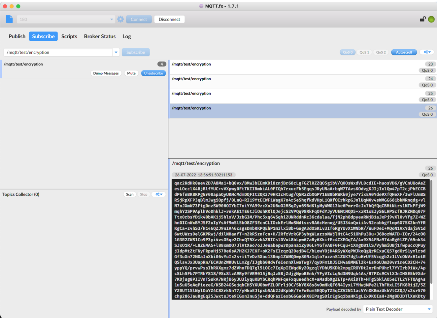Click the QoS 0 badge in detail pane
The image size is (437, 318).
tap(427, 175)
